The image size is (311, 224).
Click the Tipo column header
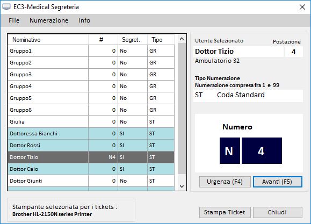(161, 40)
